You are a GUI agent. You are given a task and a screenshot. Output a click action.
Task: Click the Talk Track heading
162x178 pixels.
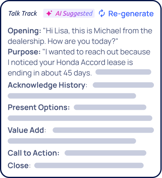click(x=23, y=13)
